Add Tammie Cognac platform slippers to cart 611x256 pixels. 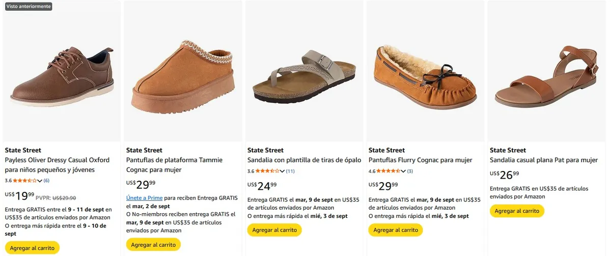tap(153, 245)
